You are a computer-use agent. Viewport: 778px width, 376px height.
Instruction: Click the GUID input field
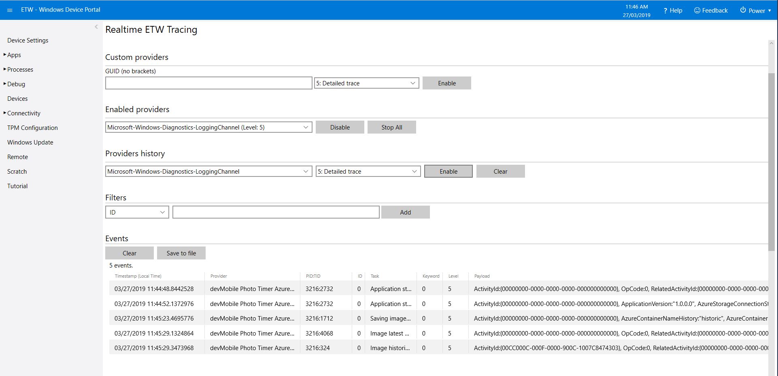[208, 83]
